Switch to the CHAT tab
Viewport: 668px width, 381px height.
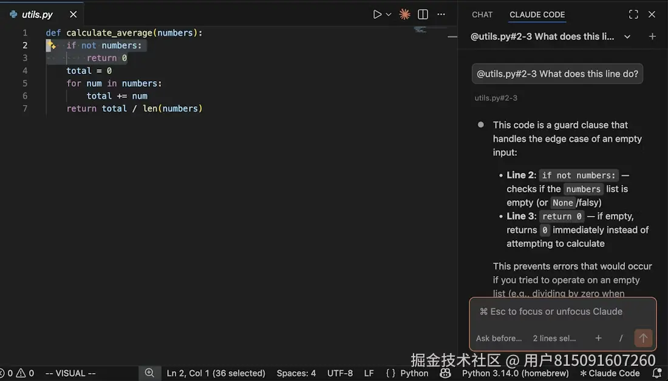tap(482, 14)
